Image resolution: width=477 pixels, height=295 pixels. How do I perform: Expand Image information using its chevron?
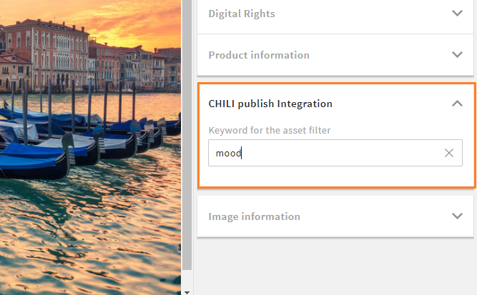457,216
